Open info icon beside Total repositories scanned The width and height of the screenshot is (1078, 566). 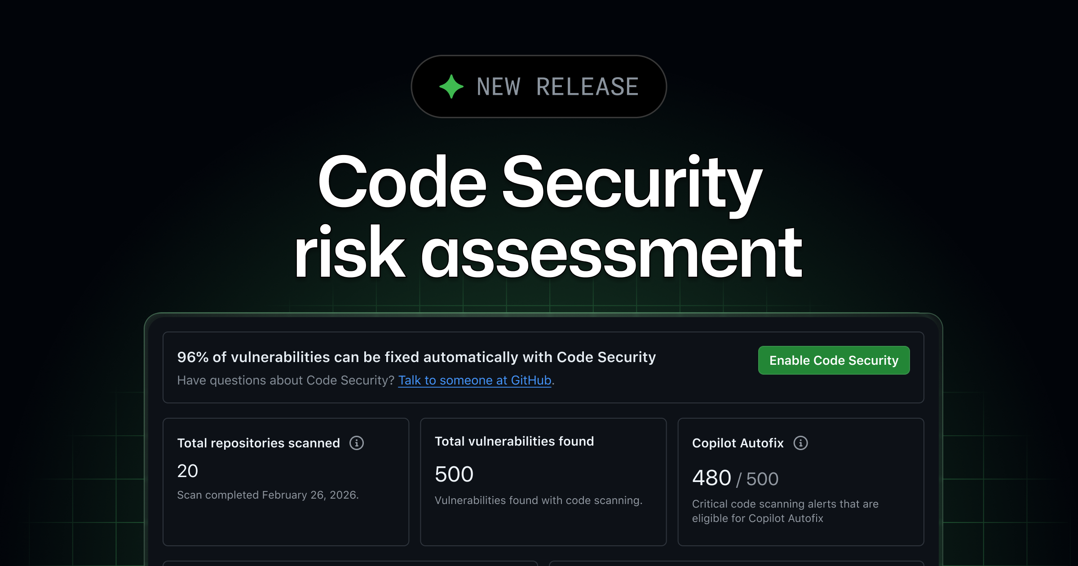click(357, 443)
